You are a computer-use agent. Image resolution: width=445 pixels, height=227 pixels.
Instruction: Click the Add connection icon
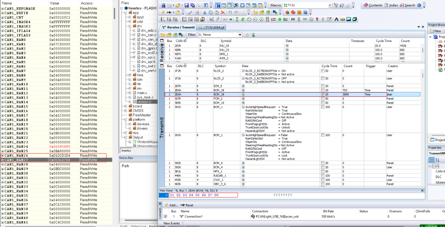click(166, 205)
